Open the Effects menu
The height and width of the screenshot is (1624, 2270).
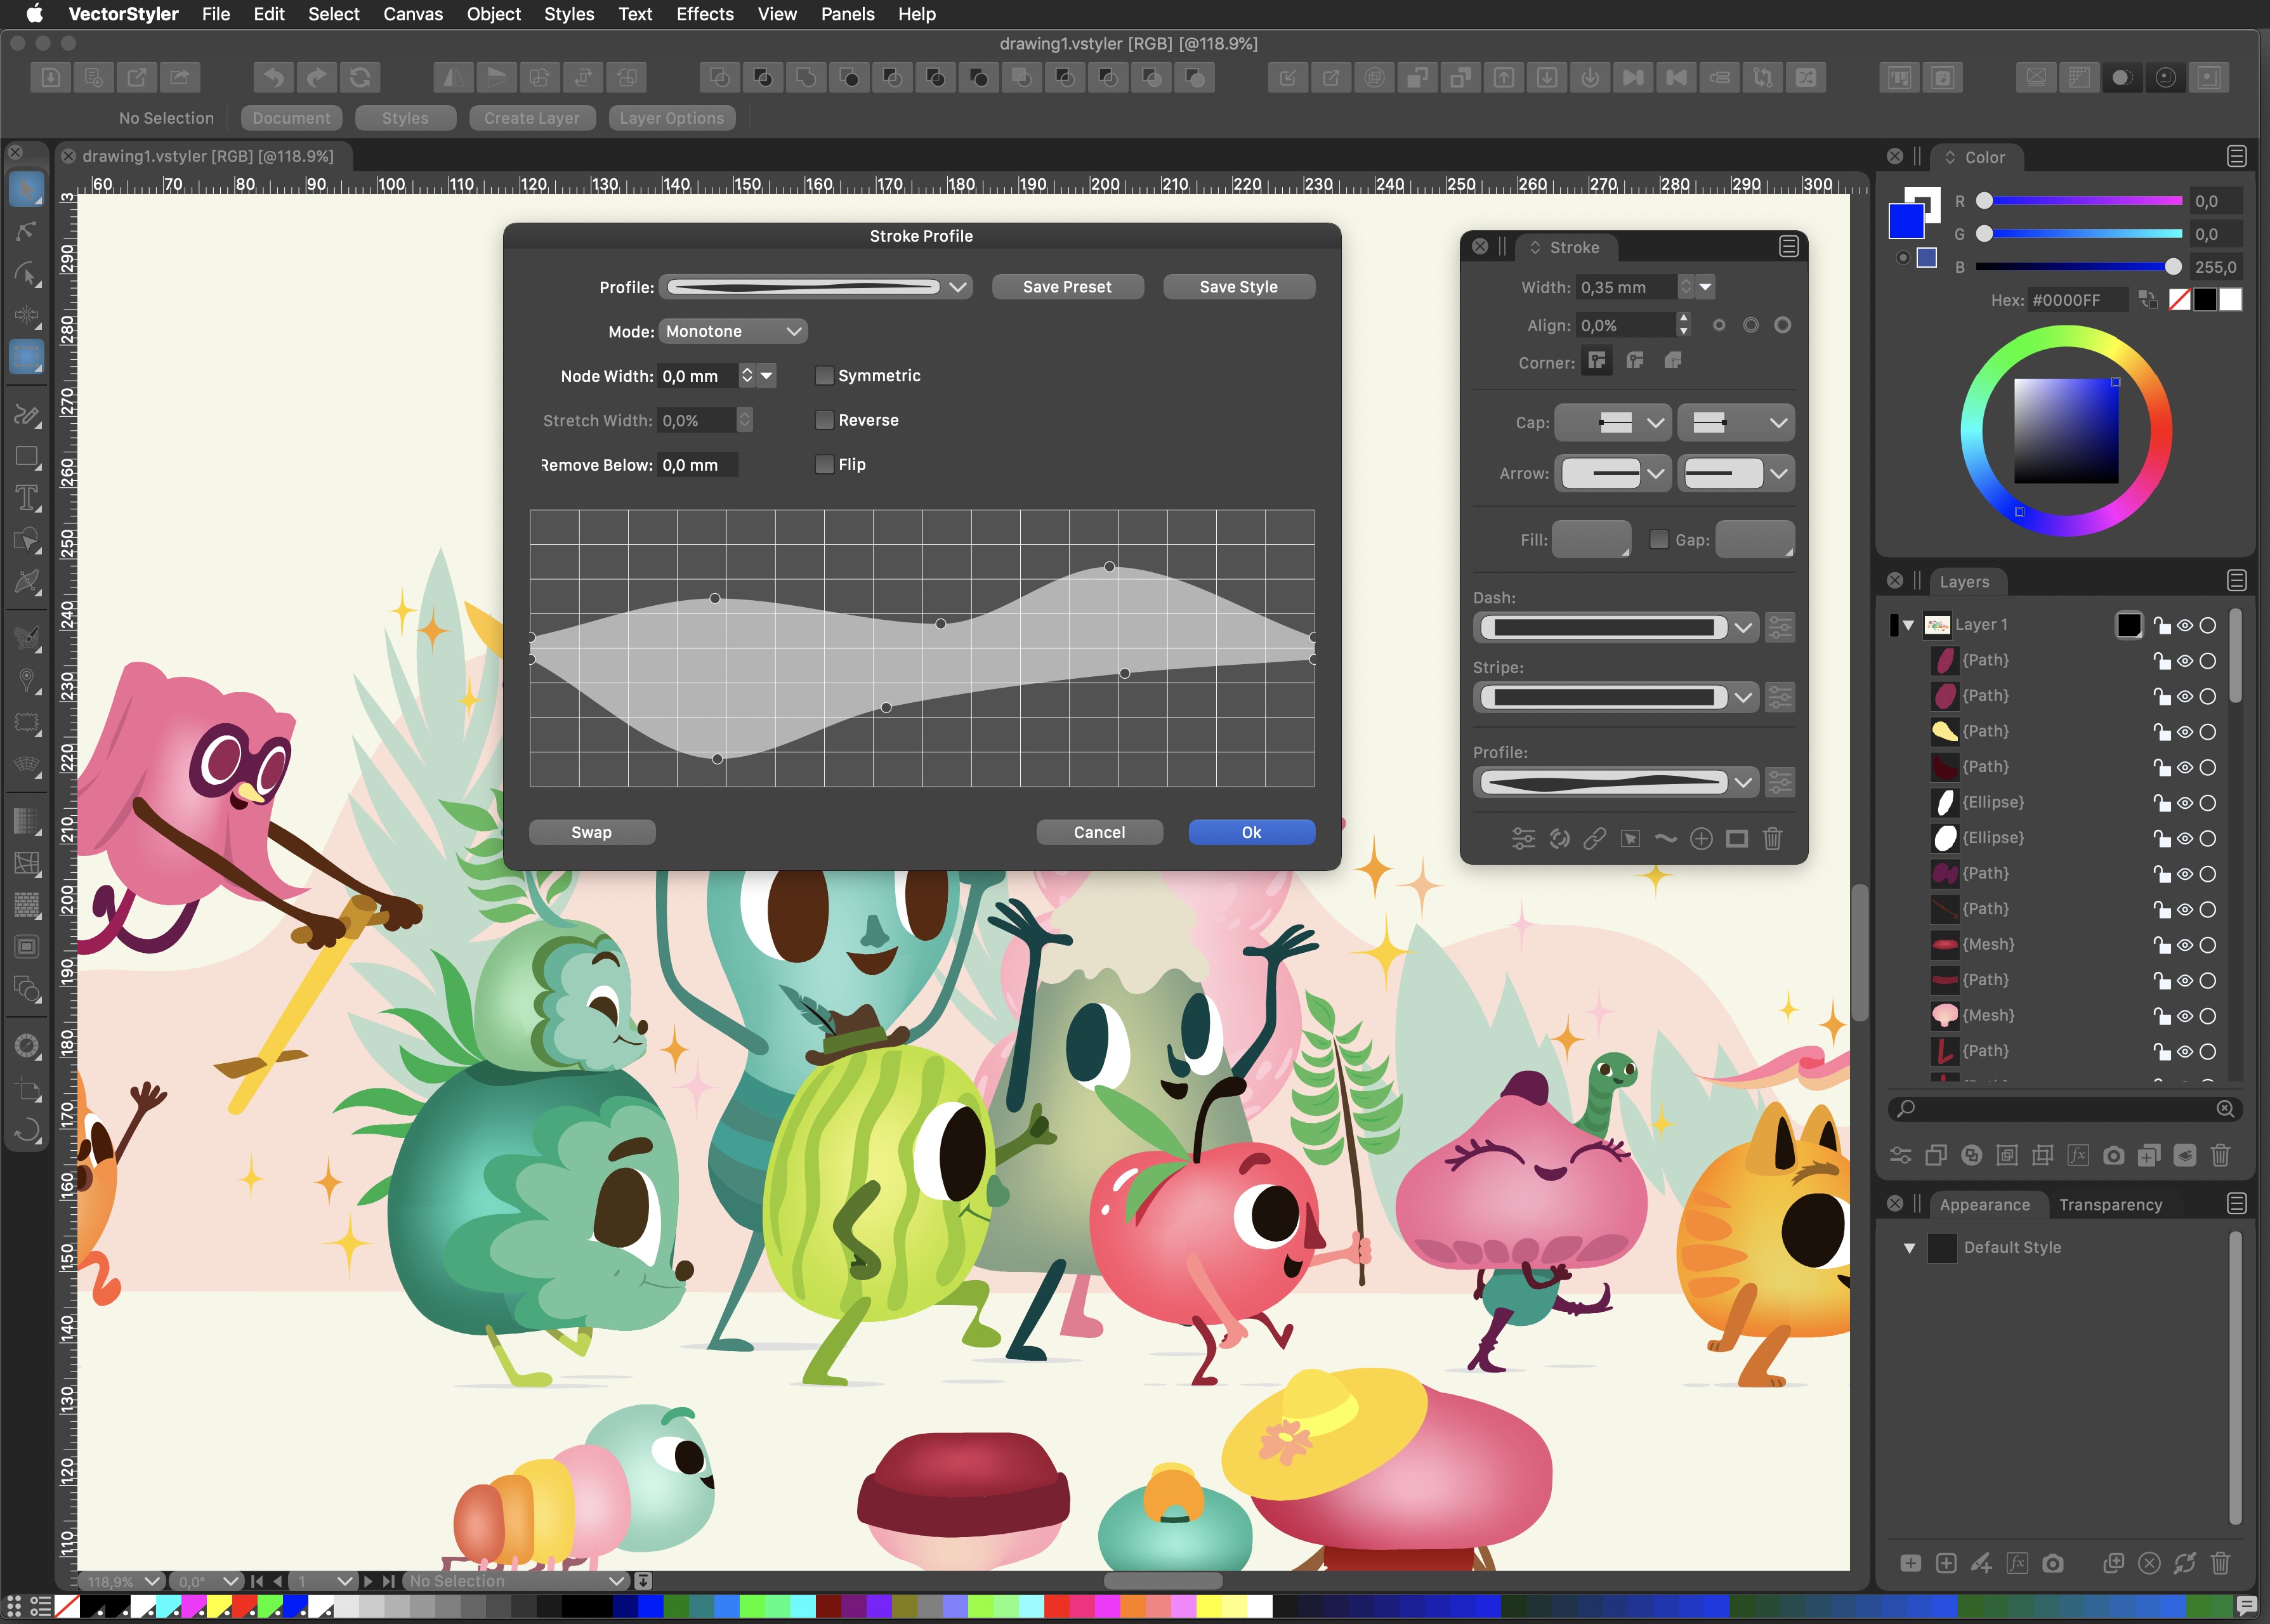(704, 14)
